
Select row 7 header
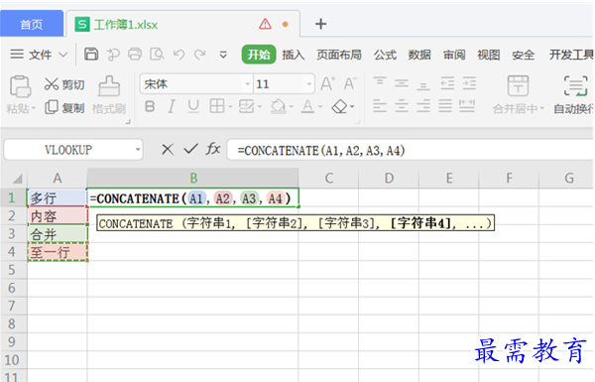[12, 306]
